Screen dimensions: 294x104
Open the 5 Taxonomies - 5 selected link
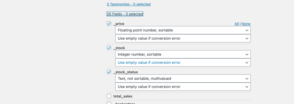[129, 4]
